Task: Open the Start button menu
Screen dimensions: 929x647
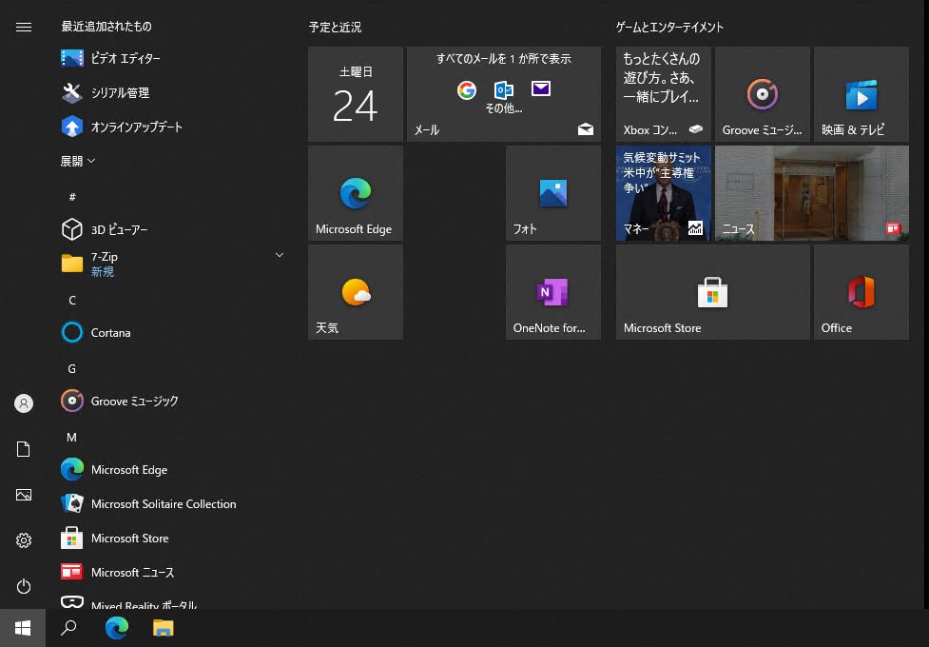Action: pos(23,627)
